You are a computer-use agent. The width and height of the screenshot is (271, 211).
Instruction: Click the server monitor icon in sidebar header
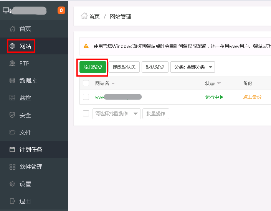[7, 10]
